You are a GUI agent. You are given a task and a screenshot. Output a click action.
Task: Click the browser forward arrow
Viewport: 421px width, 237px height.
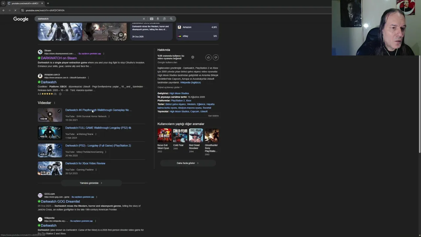point(9,10)
